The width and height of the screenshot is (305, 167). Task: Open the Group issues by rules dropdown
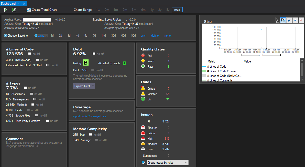(168, 163)
